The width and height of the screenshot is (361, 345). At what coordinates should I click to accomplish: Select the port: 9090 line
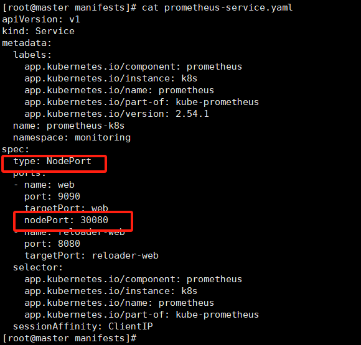(52, 196)
